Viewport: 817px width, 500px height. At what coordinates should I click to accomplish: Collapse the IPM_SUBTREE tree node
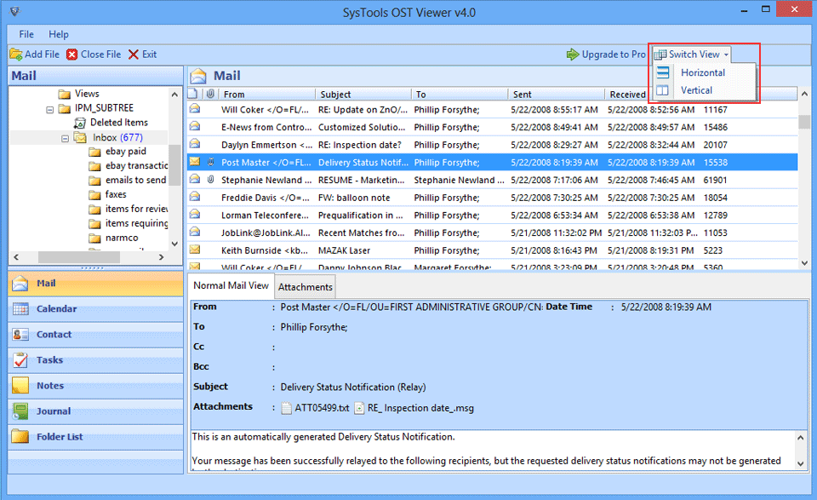point(50,110)
